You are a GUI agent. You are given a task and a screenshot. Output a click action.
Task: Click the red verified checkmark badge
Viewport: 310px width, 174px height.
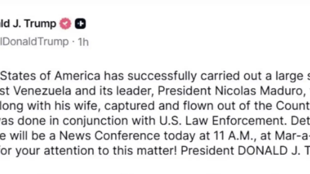pyautogui.click(x=65, y=24)
